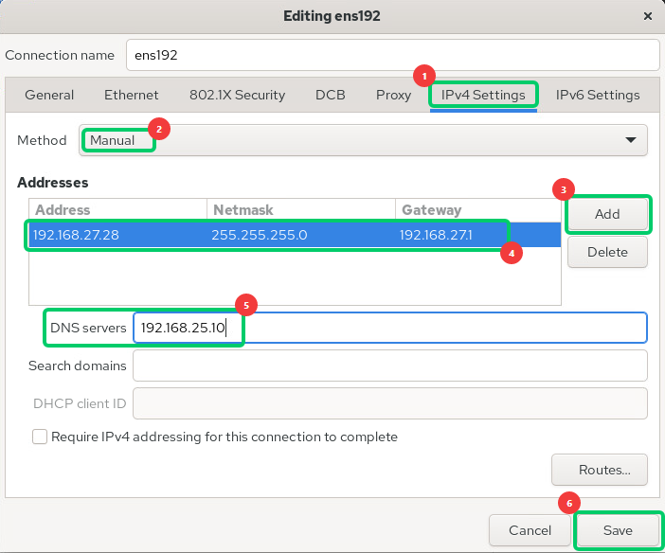The image size is (665, 553).
Task: Click the Search domains input field
Action: [389, 366]
